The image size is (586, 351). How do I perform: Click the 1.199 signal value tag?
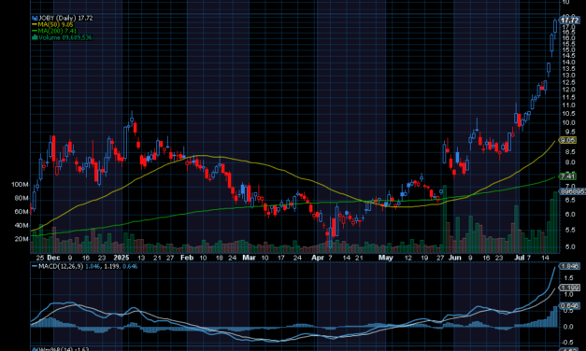[x=569, y=288]
